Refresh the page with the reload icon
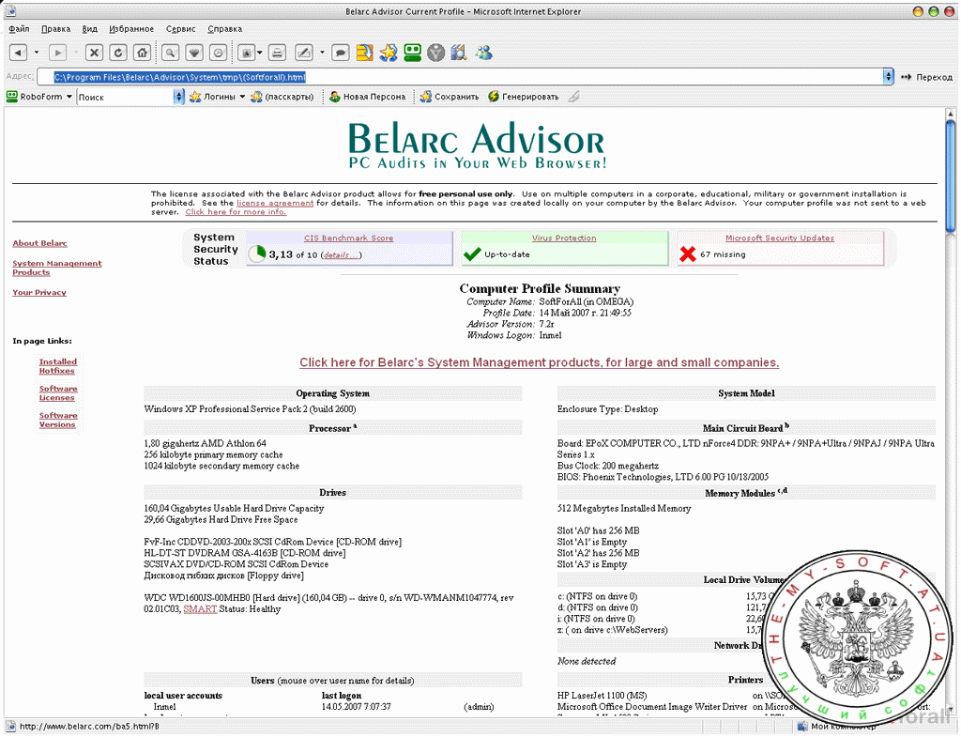Screen dimensions: 961x737 point(117,53)
